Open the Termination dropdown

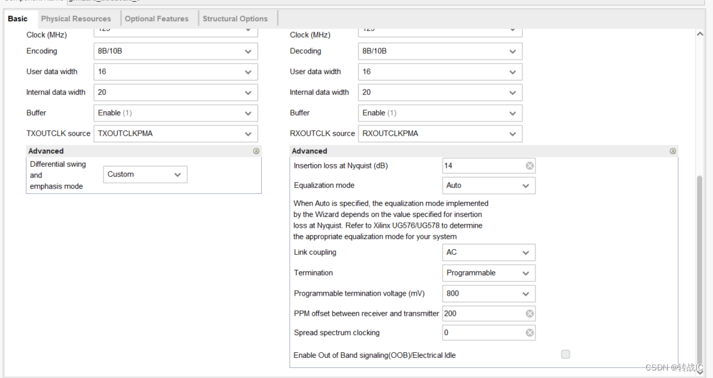[x=488, y=273]
